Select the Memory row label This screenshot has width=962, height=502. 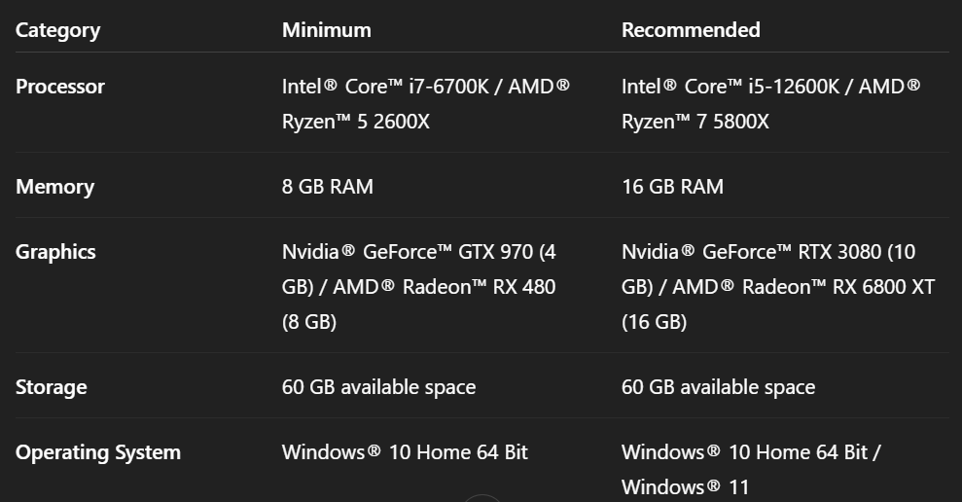point(54,187)
